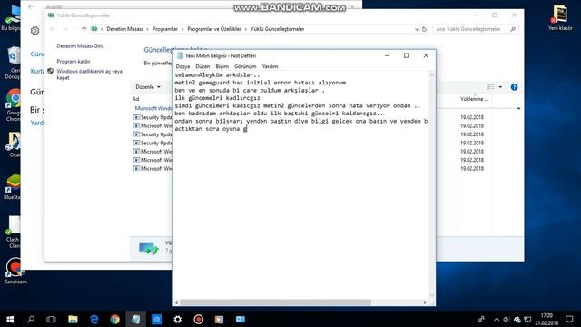Image resolution: width=581 pixels, height=327 pixels.
Task: Open the Düzenle dropdown in updates window
Action: coord(148,87)
